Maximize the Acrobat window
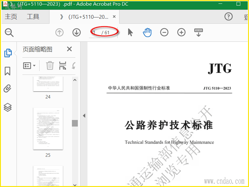Viewport: 249px width, 187px height. (238, 4)
